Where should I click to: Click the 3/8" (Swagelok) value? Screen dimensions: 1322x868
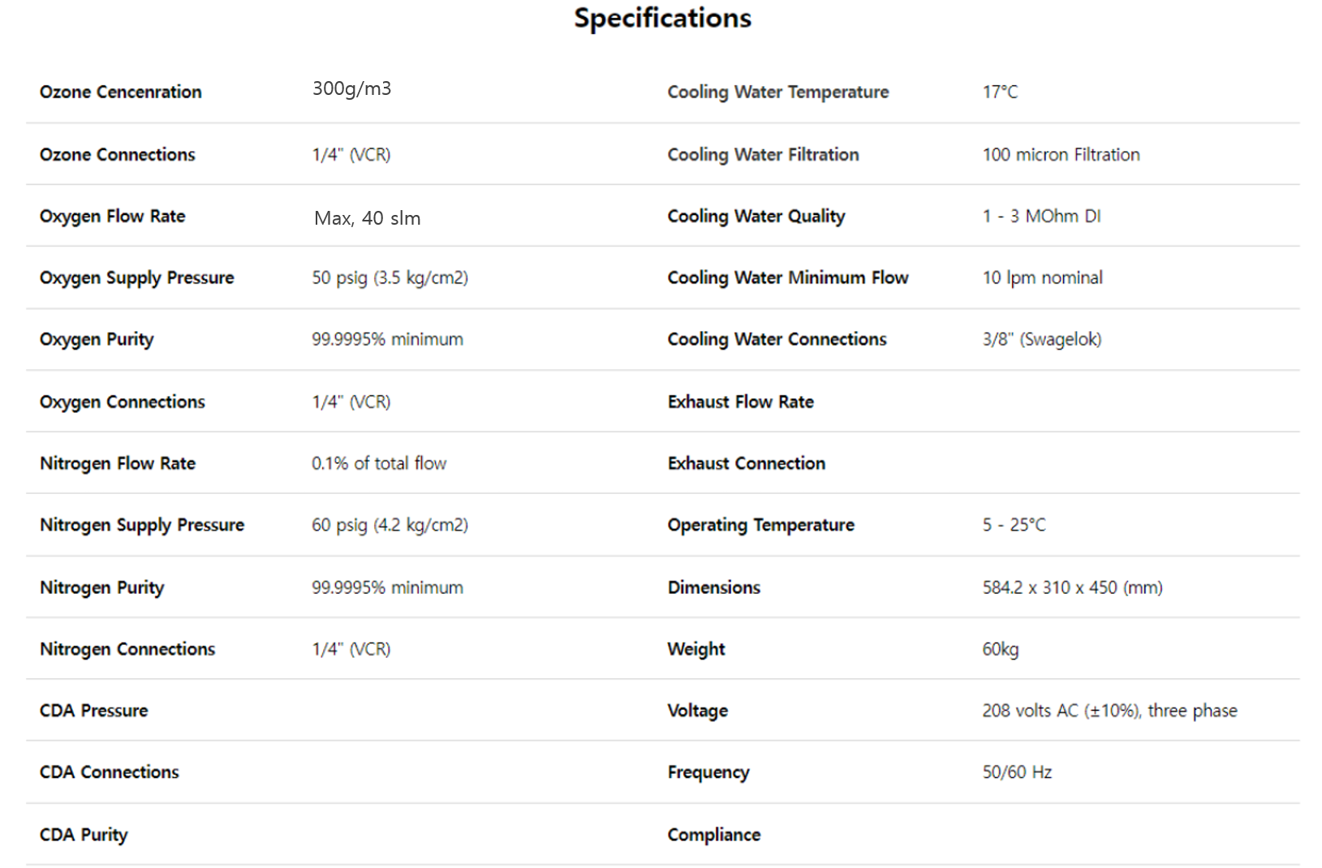(1041, 339)
